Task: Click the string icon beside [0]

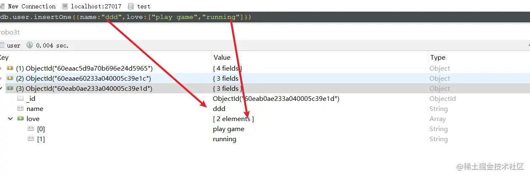Action: pos(31,129)
